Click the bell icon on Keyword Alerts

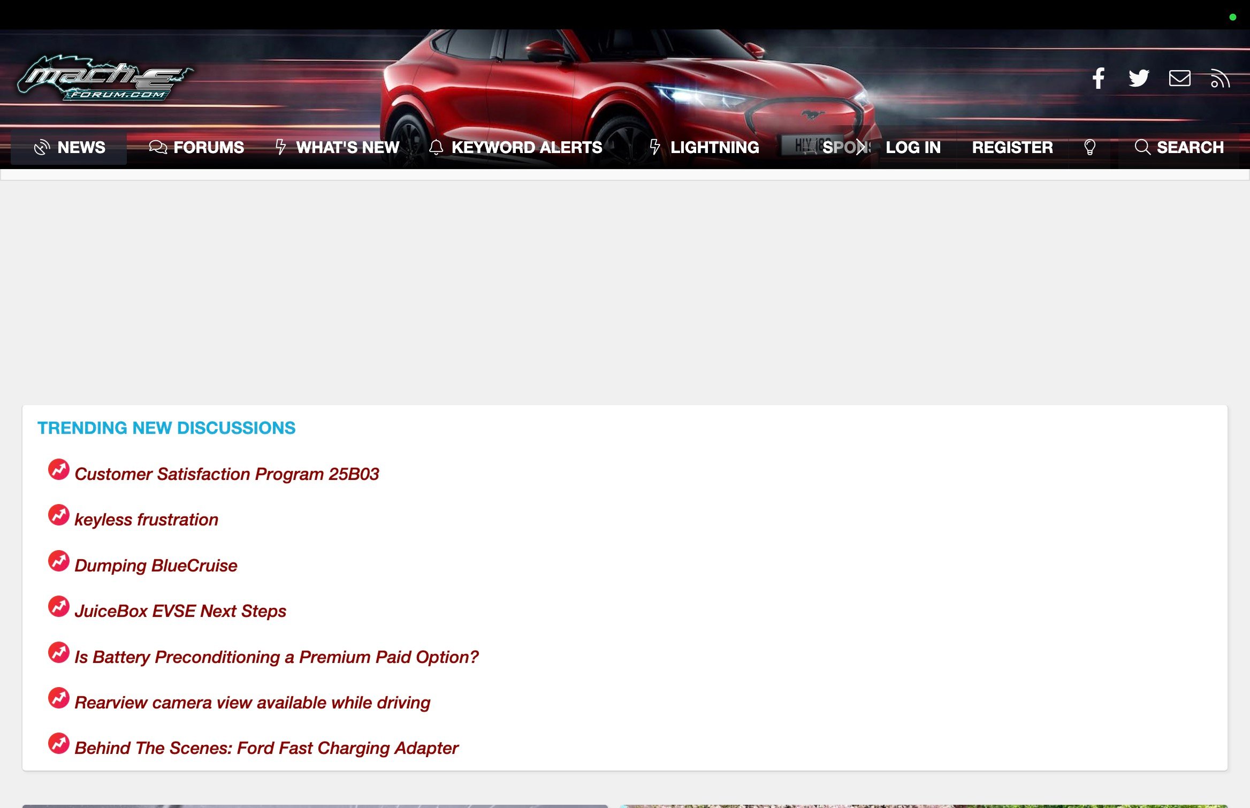point(436,147)
